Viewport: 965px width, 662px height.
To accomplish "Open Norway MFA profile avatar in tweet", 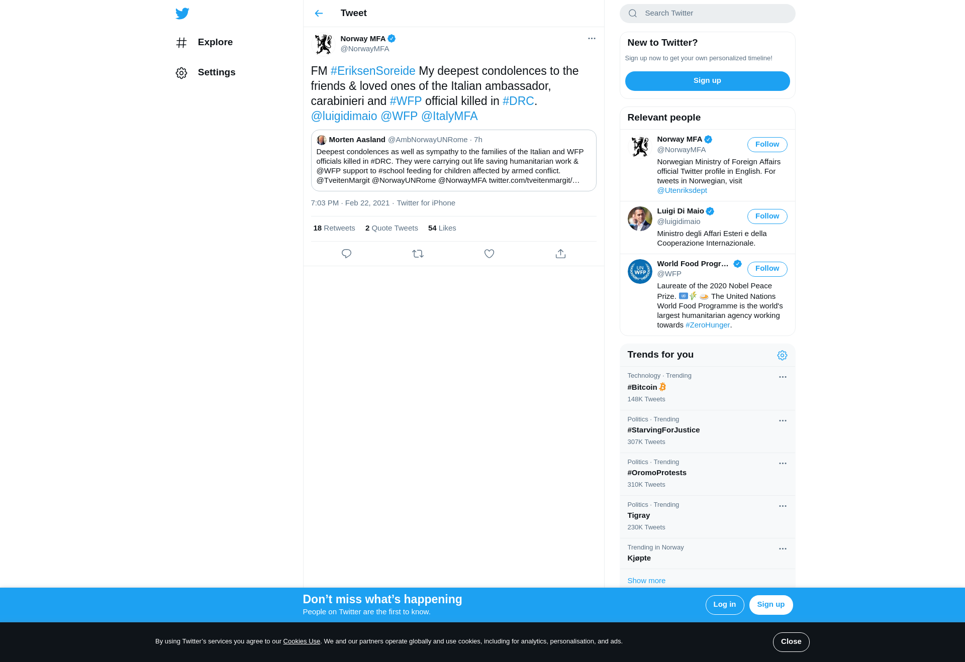I will point(323,44).
